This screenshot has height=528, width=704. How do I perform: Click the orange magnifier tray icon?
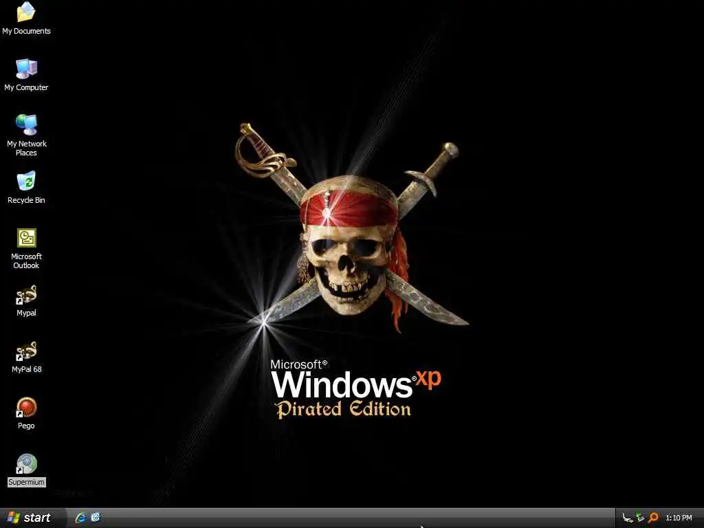653,518
